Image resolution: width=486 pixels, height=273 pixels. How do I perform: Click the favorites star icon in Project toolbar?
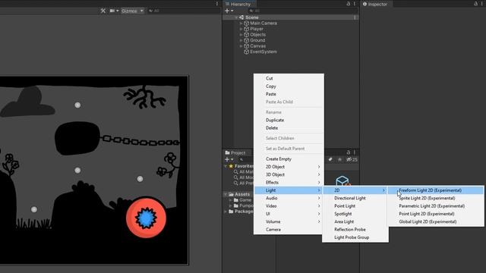point(339,159)
